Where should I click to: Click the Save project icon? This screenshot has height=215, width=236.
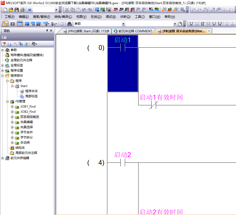tap(17, 10)
